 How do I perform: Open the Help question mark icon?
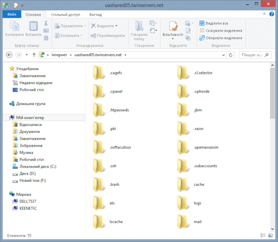point(272,14)
